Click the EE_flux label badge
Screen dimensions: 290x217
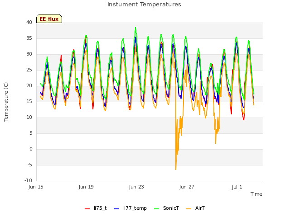point(49,19)
